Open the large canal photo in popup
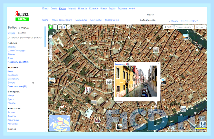 [x=136, y=81]
